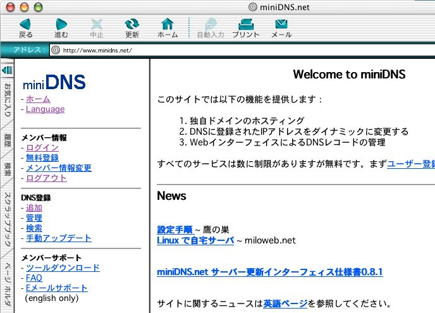Click the ログアウト link
The width and height of the screenshot is (435, 313).
click(x=46, y=178)
